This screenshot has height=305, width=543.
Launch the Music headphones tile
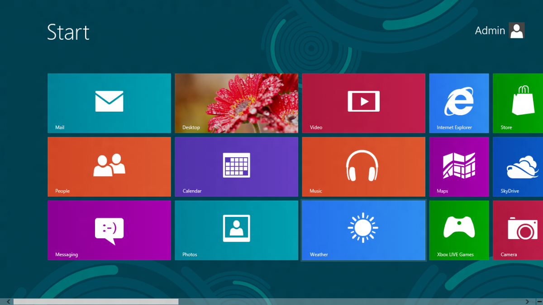pyautogui.click(x=363, y=167)
